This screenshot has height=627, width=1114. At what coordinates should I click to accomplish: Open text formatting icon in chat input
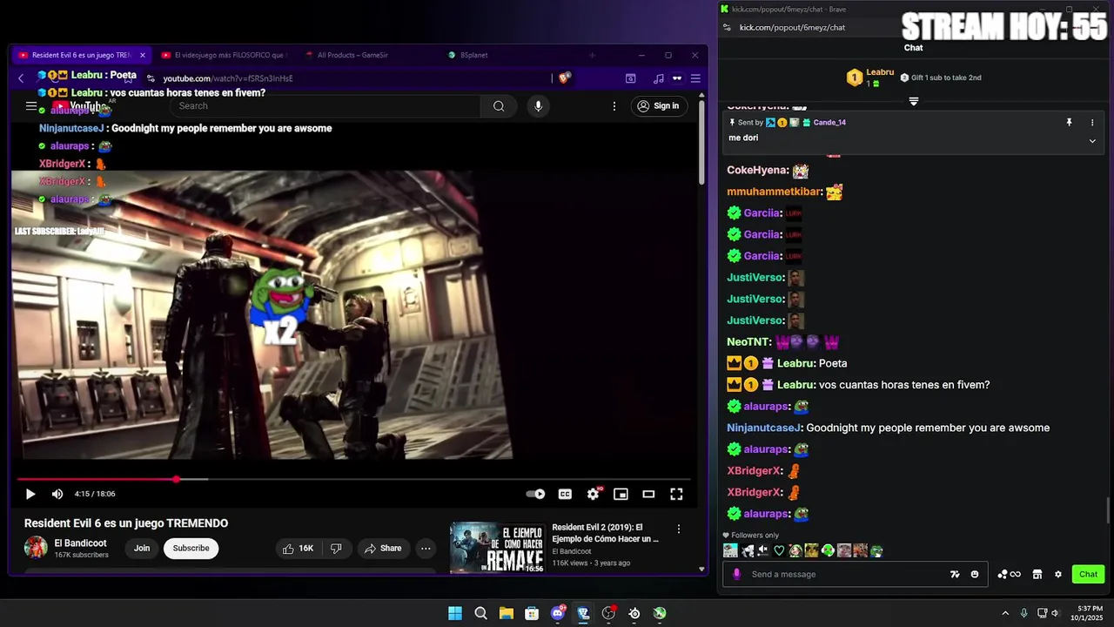tap(955, 574)
